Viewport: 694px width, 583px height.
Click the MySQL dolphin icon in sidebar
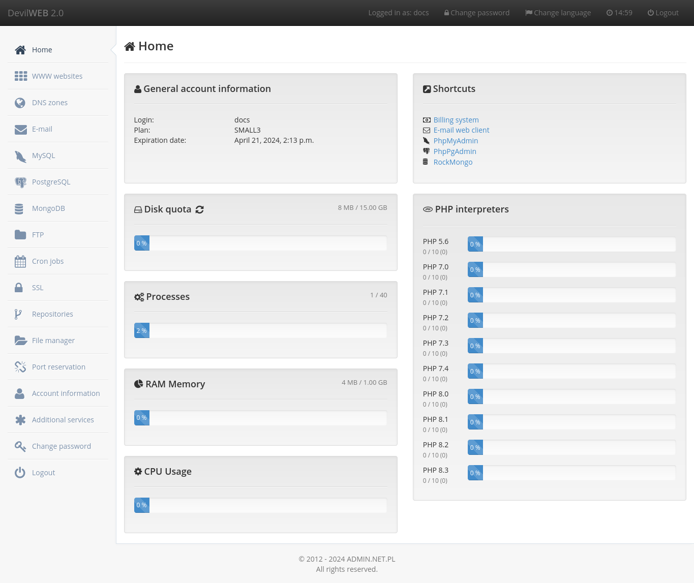(x=20, y=156)
